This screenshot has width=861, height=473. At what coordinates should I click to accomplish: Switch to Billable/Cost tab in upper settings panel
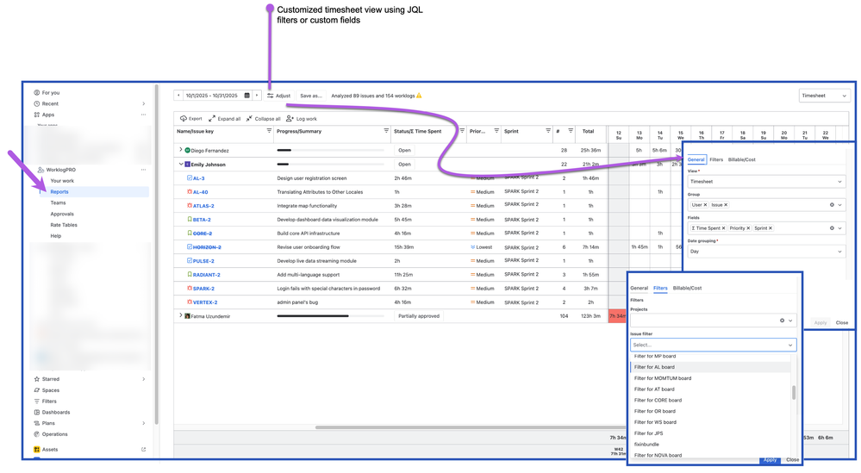[742, 159]
